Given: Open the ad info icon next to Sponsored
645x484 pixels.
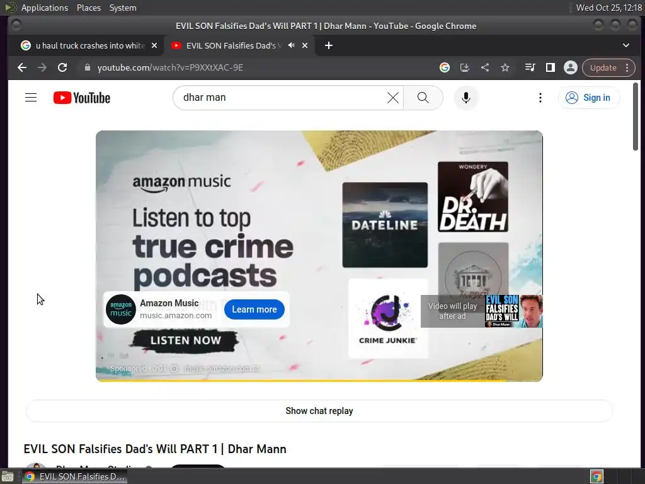Looking at the screenshot, I should pos(174,368).
